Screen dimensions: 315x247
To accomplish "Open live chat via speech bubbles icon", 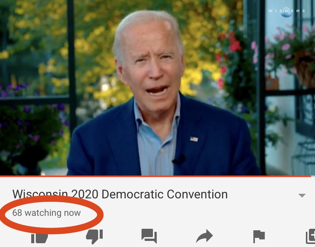I will coord(149,236).
